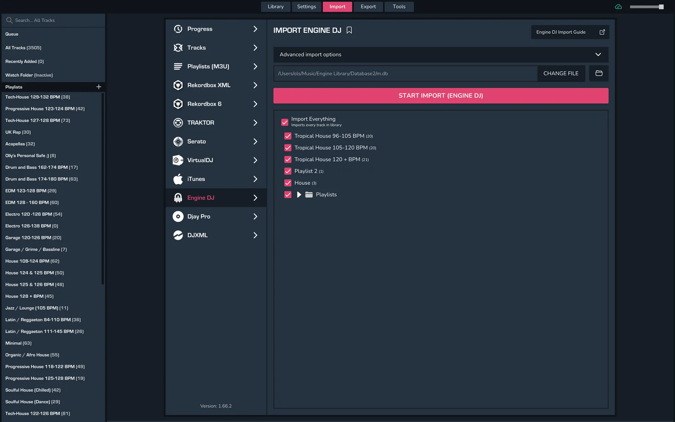The height and width of the screenshot is (422, 675).
Task: Switch to the Export tab
Action: [x=368, y=7]
